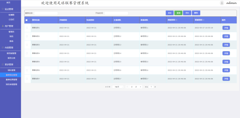This screenshot has height=118, width=240.
Task: Open 详情 for 赛事名称2
Action: point(226,36)
